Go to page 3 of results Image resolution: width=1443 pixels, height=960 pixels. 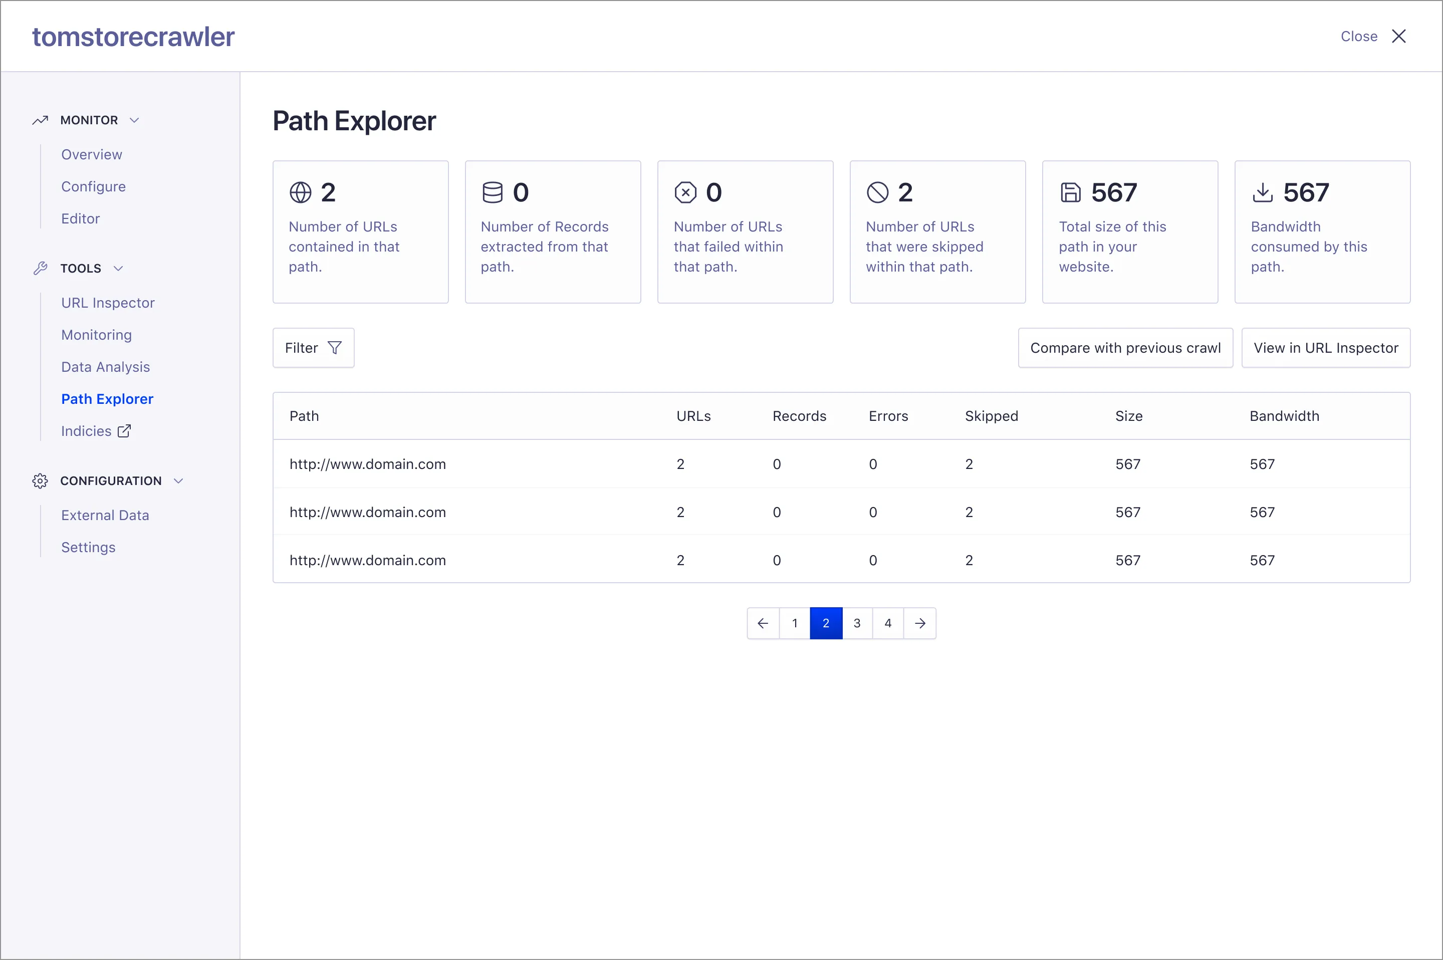coord(857,623)
